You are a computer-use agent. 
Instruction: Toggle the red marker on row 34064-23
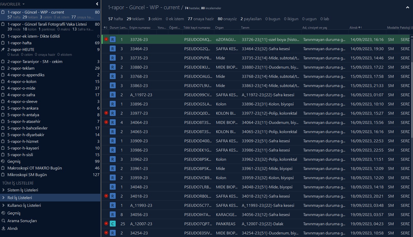(106, 122)
